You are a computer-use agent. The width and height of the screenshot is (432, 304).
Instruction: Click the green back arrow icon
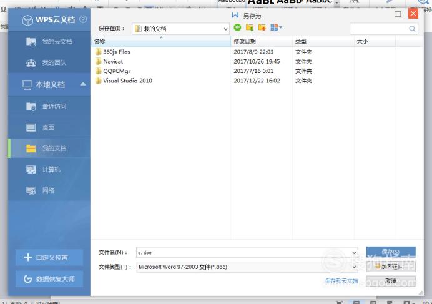237,27
